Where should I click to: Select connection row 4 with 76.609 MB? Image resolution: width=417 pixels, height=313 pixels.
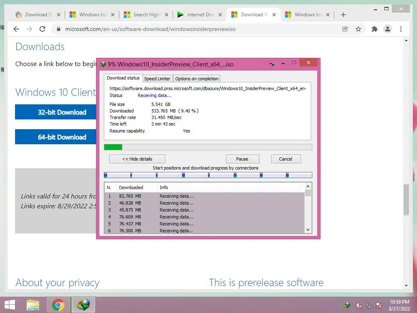(204, 217)
